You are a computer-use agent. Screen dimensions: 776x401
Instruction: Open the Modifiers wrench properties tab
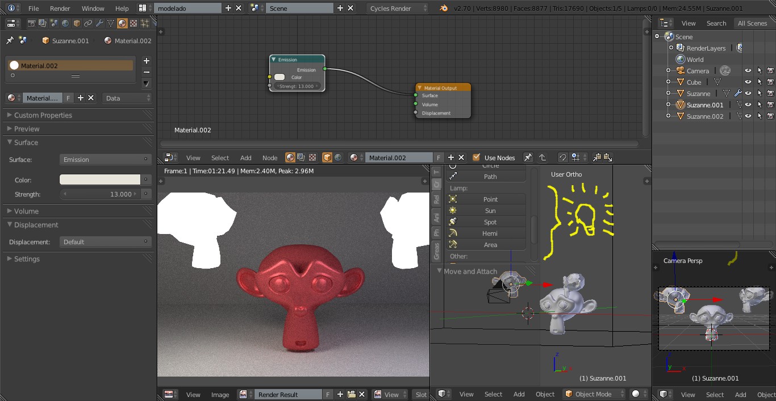click(x=99, y=23)
